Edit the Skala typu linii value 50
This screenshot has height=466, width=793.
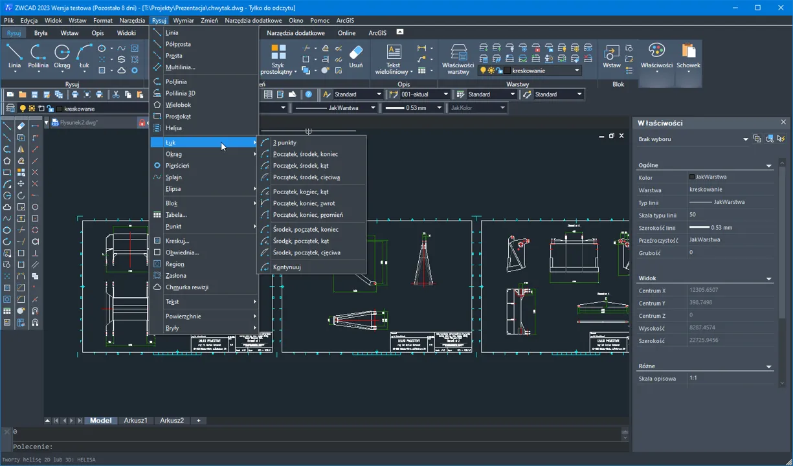point(732,215)
